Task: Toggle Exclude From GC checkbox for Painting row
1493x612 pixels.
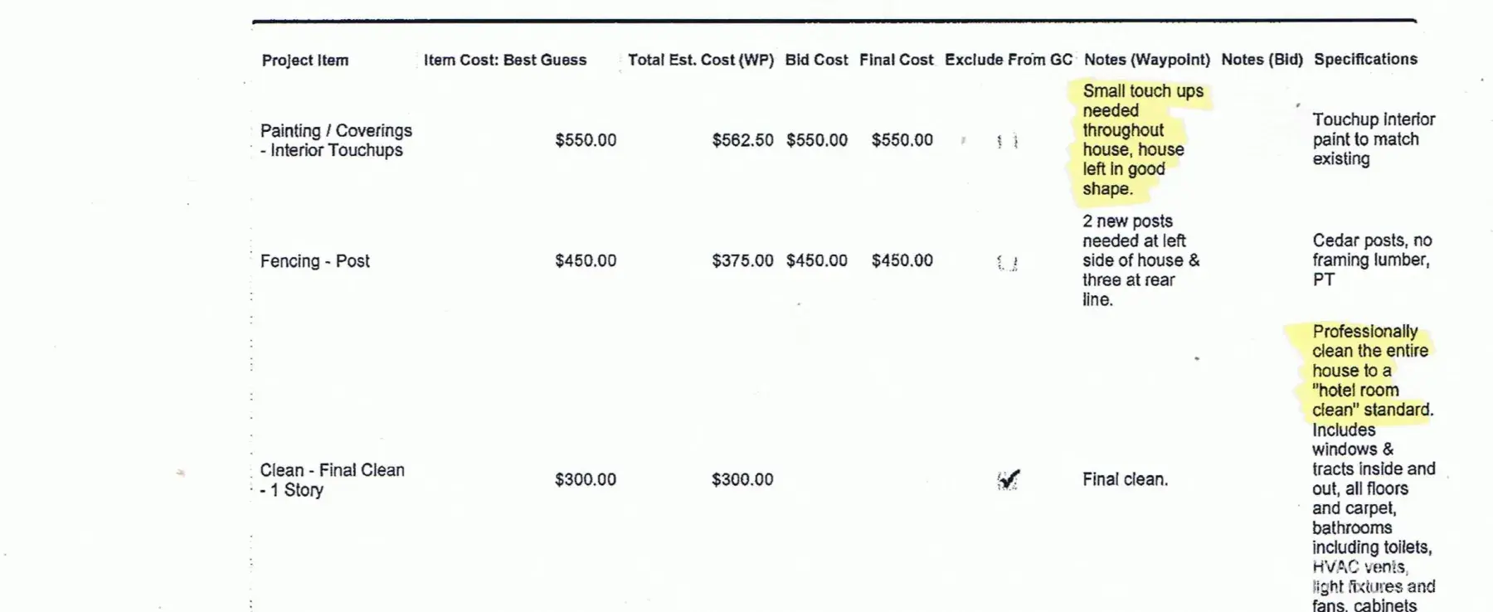Action: tap(1007, 141)
